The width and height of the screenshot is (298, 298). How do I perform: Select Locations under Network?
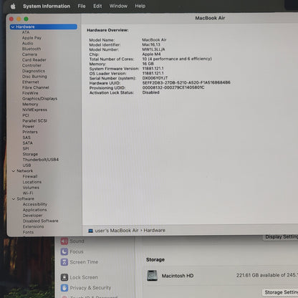point(32,182)
